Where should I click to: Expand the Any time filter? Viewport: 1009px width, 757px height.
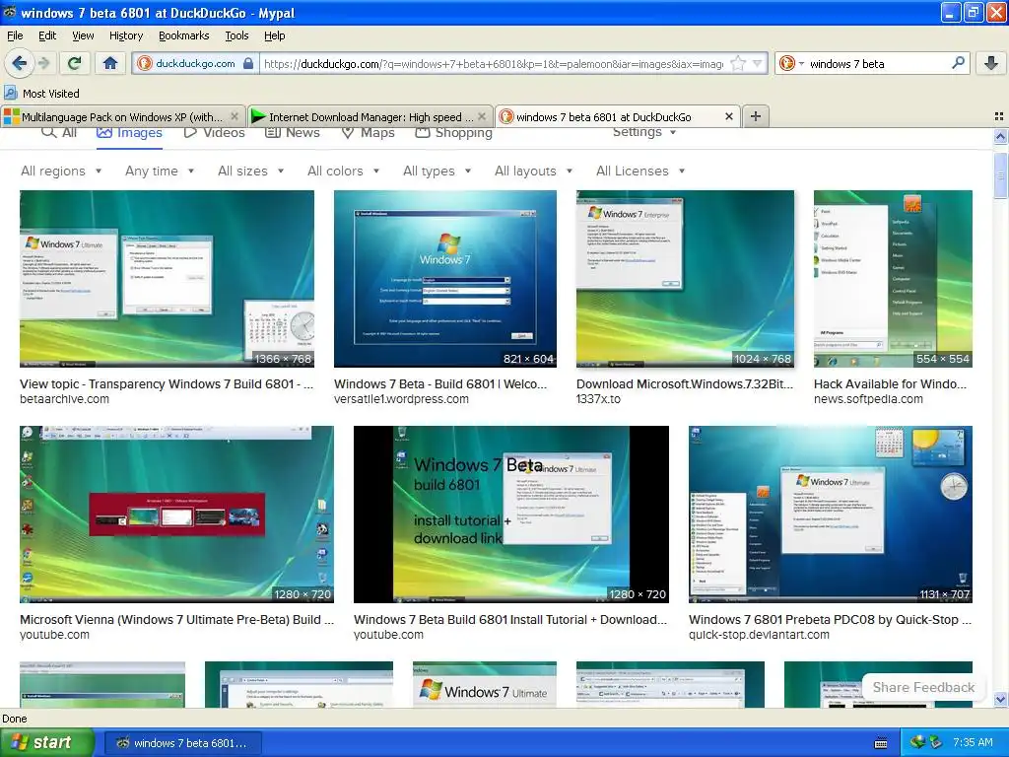click(160, 171)
